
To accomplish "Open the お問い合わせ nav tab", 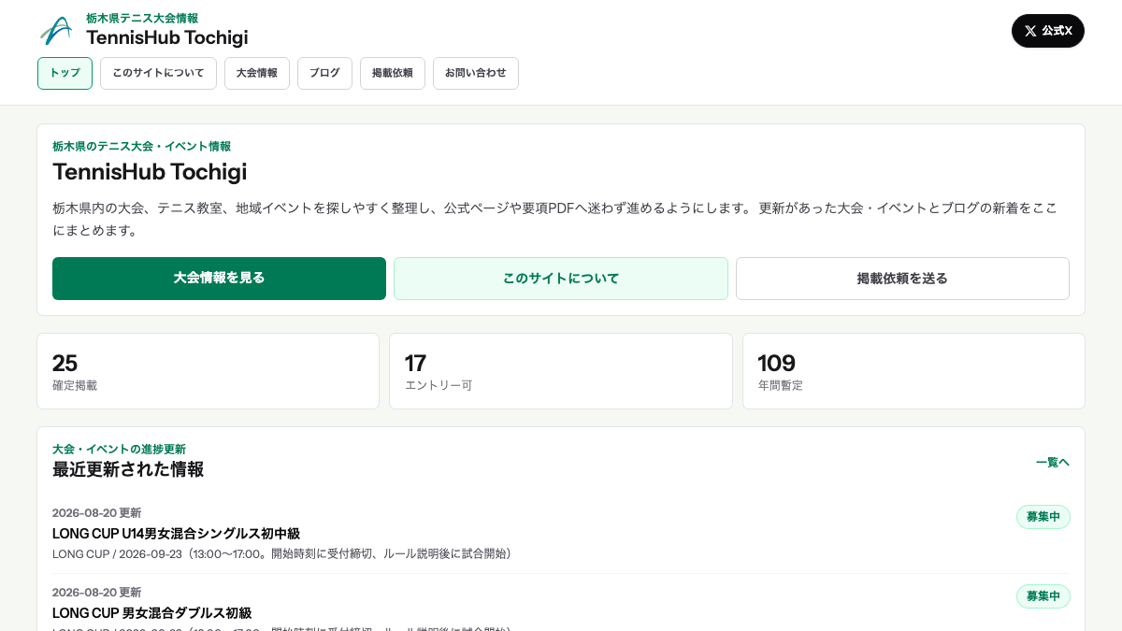I will 476,73.
